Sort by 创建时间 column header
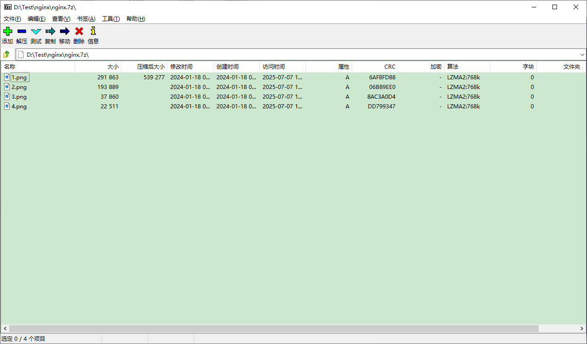This screenshot has width=587, height=344. point(236,67)
